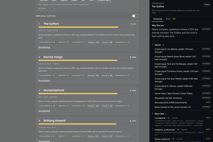
Task: Open Soundcheck link for Dumpstaphunk
Action: [x=44, y=111]
